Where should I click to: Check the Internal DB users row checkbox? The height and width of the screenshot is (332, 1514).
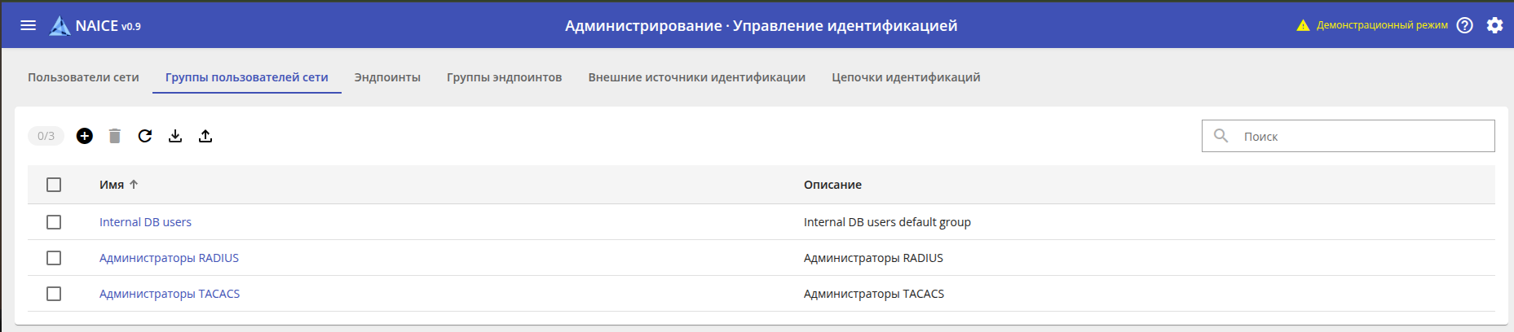tap(54, 222)
